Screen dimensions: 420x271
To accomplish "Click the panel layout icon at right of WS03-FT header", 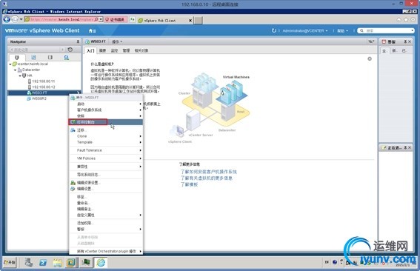I will (x=371, y=41).
